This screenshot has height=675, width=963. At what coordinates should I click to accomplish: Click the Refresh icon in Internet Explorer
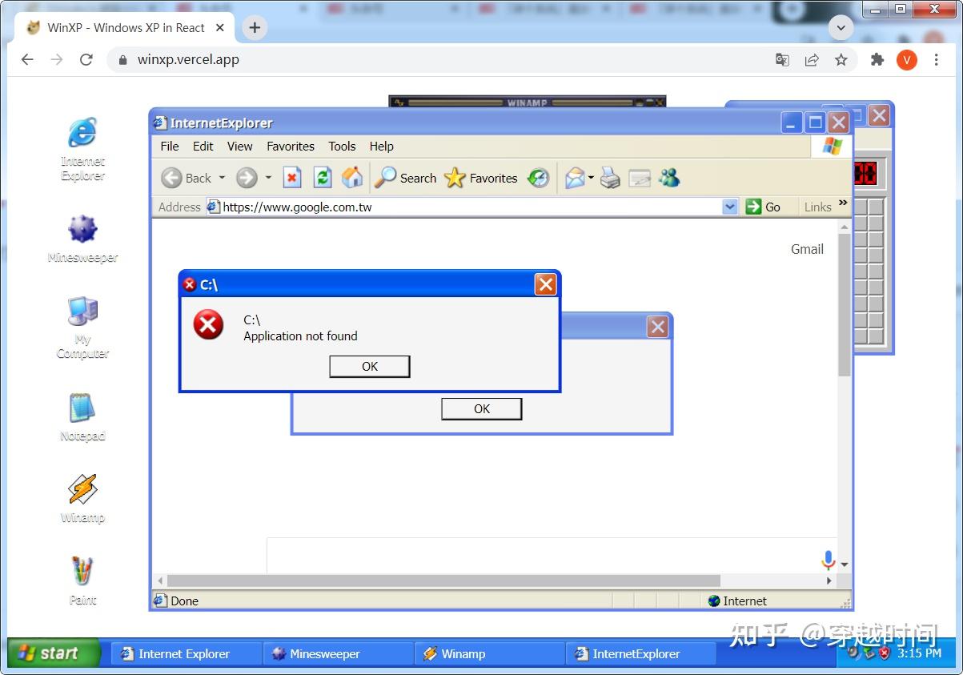coord(323,178)
